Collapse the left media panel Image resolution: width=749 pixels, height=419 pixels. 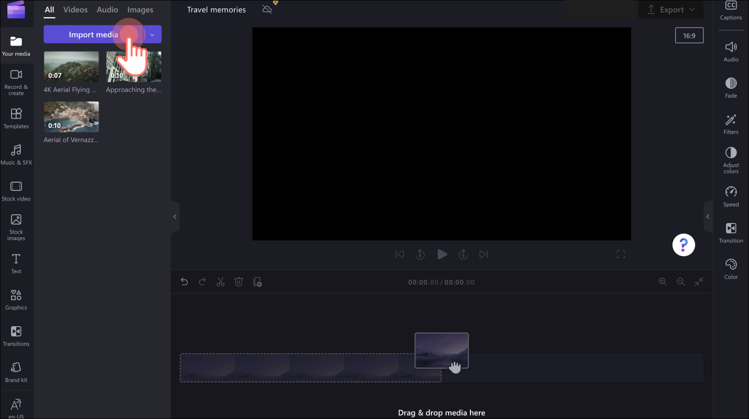pyautogui.click(x=175, y=217)
